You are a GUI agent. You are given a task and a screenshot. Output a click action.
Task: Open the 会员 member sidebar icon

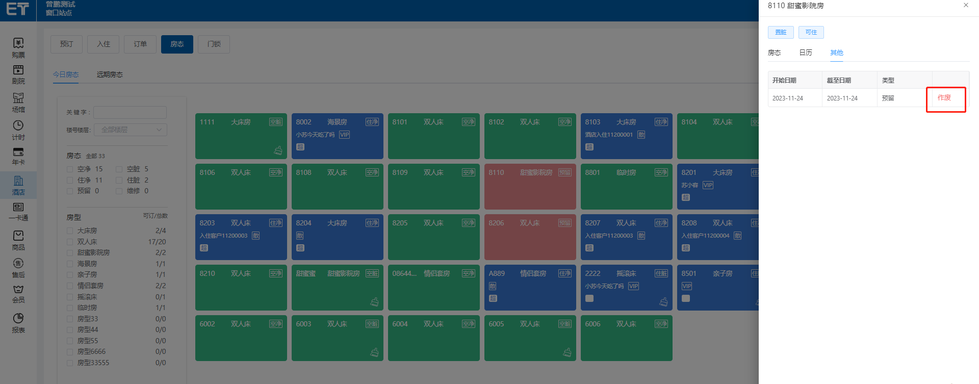click(18, 294)
